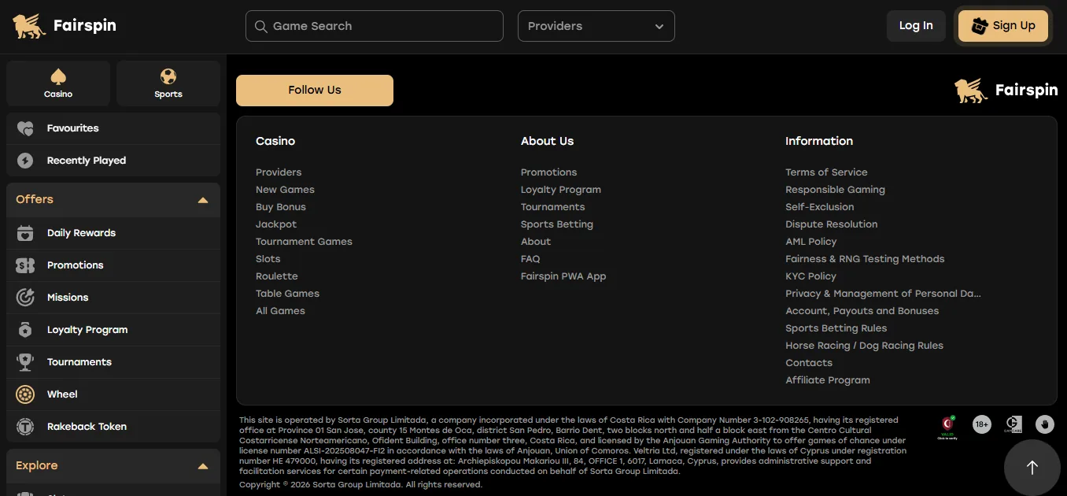1067x496 pixels.
Task: Open Wheel from sidebar menu
Action: pyautogui.click(x=113, y=394)
